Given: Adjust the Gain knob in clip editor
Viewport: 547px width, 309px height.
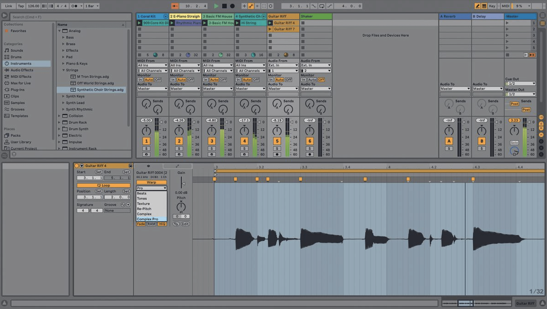Looking at the screenshot, I should coord(181,184).
